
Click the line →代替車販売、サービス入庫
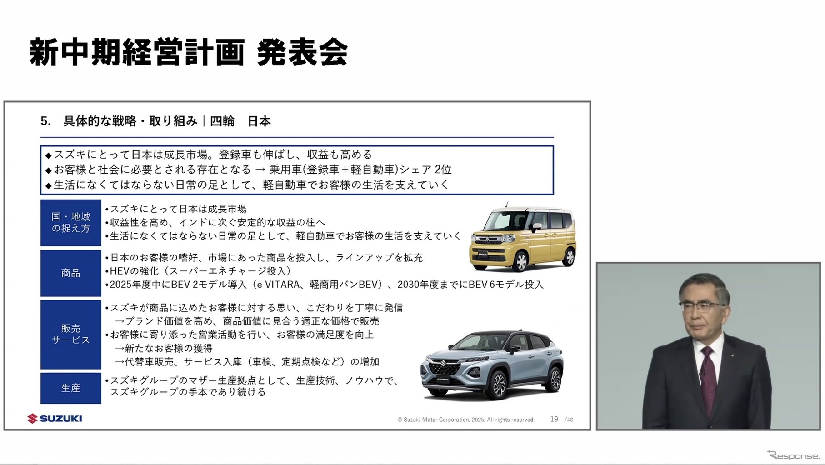click(x=247, y=362)
